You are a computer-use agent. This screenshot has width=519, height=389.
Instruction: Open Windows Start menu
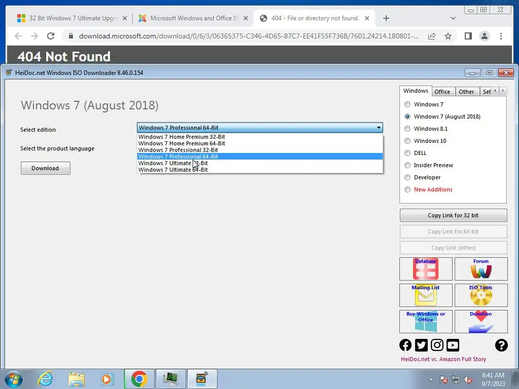tap(14, 379)
